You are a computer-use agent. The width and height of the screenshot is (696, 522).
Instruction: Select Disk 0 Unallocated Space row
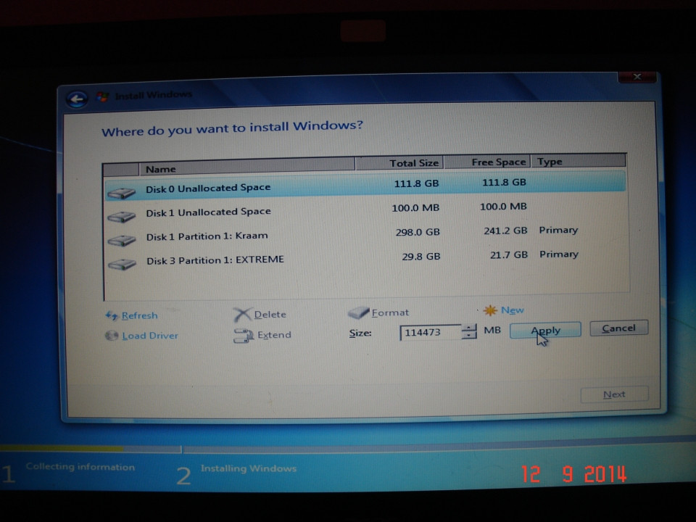point(365,186)
